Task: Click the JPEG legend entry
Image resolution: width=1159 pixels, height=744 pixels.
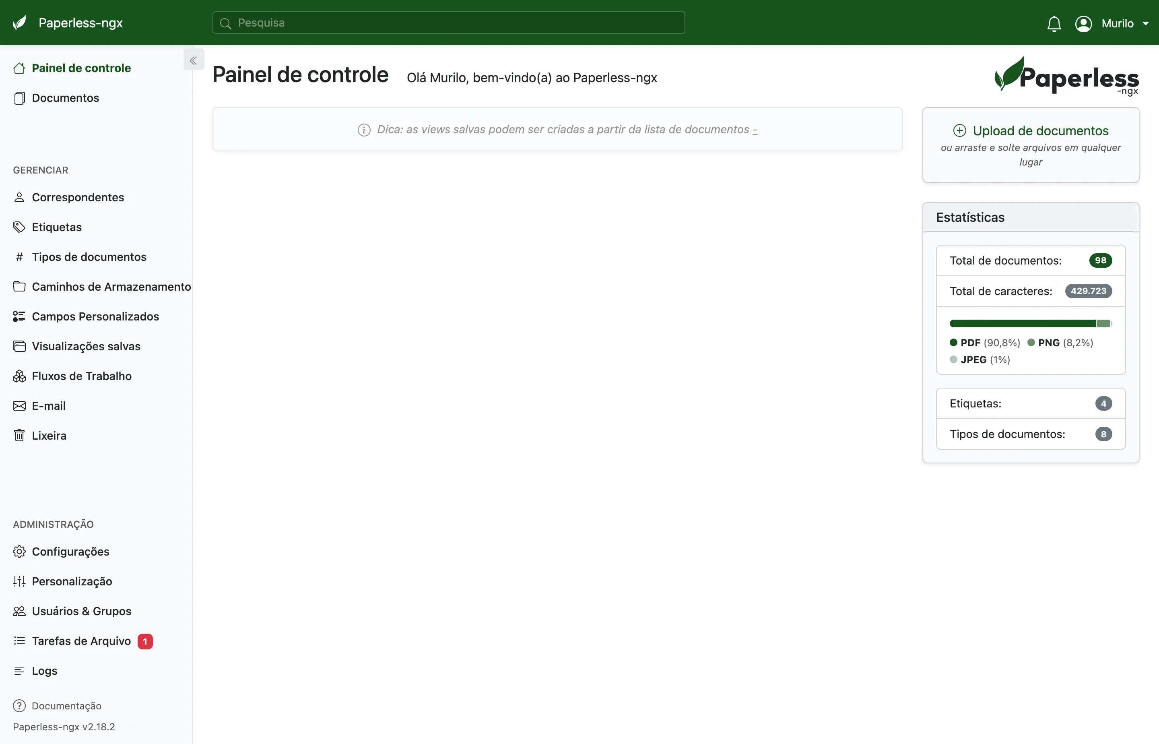Action: click(980, 360)
